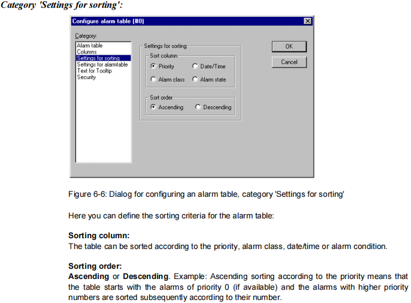Open the 'Columns' category
The width and height of the screenshot is (411, 303).
[87, 52]
